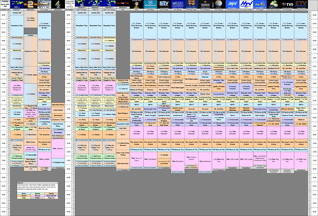This screenshot has height=216, width=318.
Task: Select 'Newsnight' cell on BBC 2
Action: (x=30, y=155)
